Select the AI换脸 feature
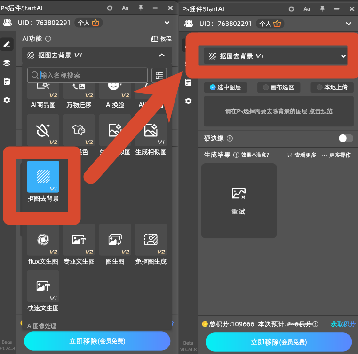Viewport: 358px width, 354px height. 115,96
